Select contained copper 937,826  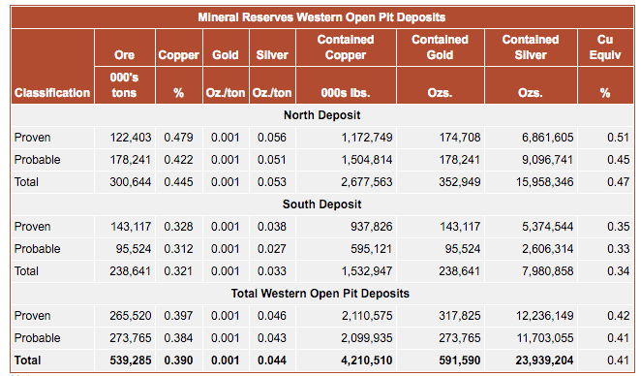tap(371, 226)
